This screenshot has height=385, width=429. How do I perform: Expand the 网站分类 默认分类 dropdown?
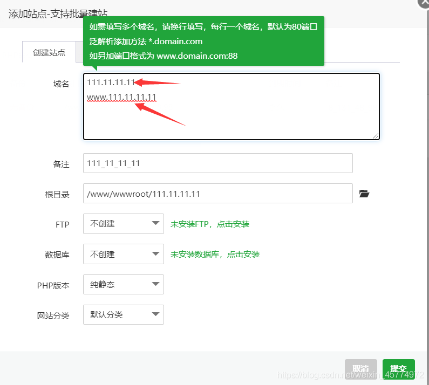click(124, 315)
